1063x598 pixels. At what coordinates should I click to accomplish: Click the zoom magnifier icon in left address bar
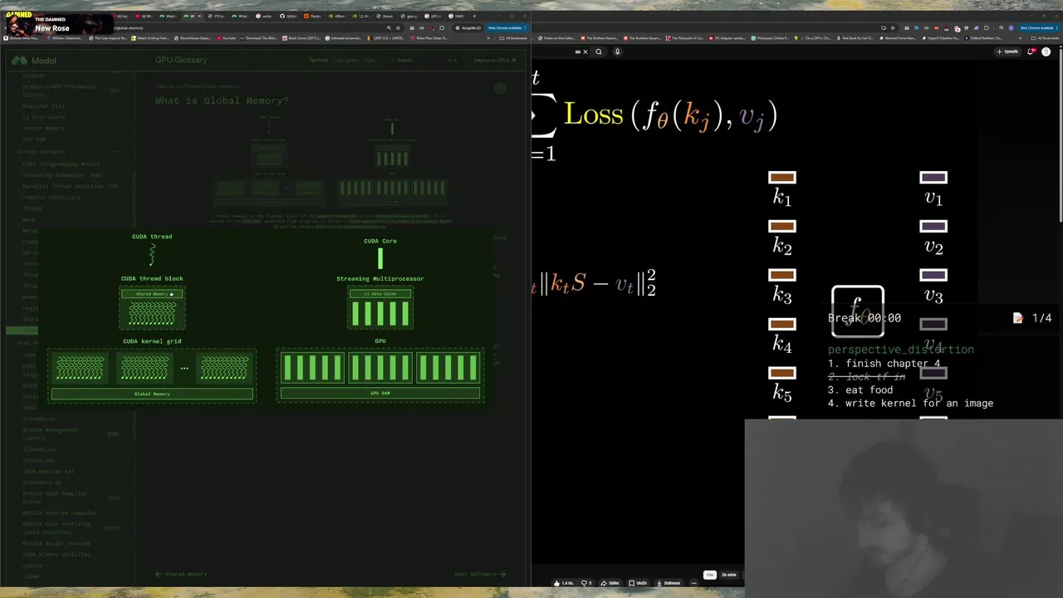(x=389, y=27)
